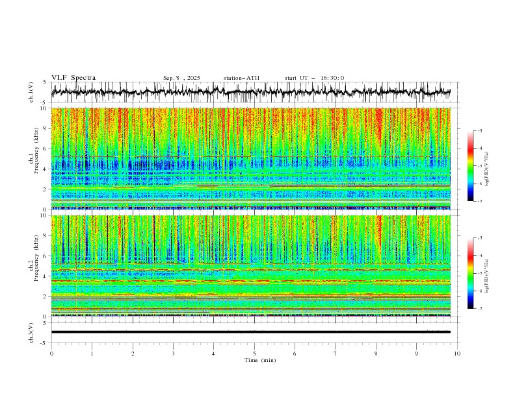Click the "Time (min)" axis label
Viewport: 515px width, 397px height.
(260, 360)
